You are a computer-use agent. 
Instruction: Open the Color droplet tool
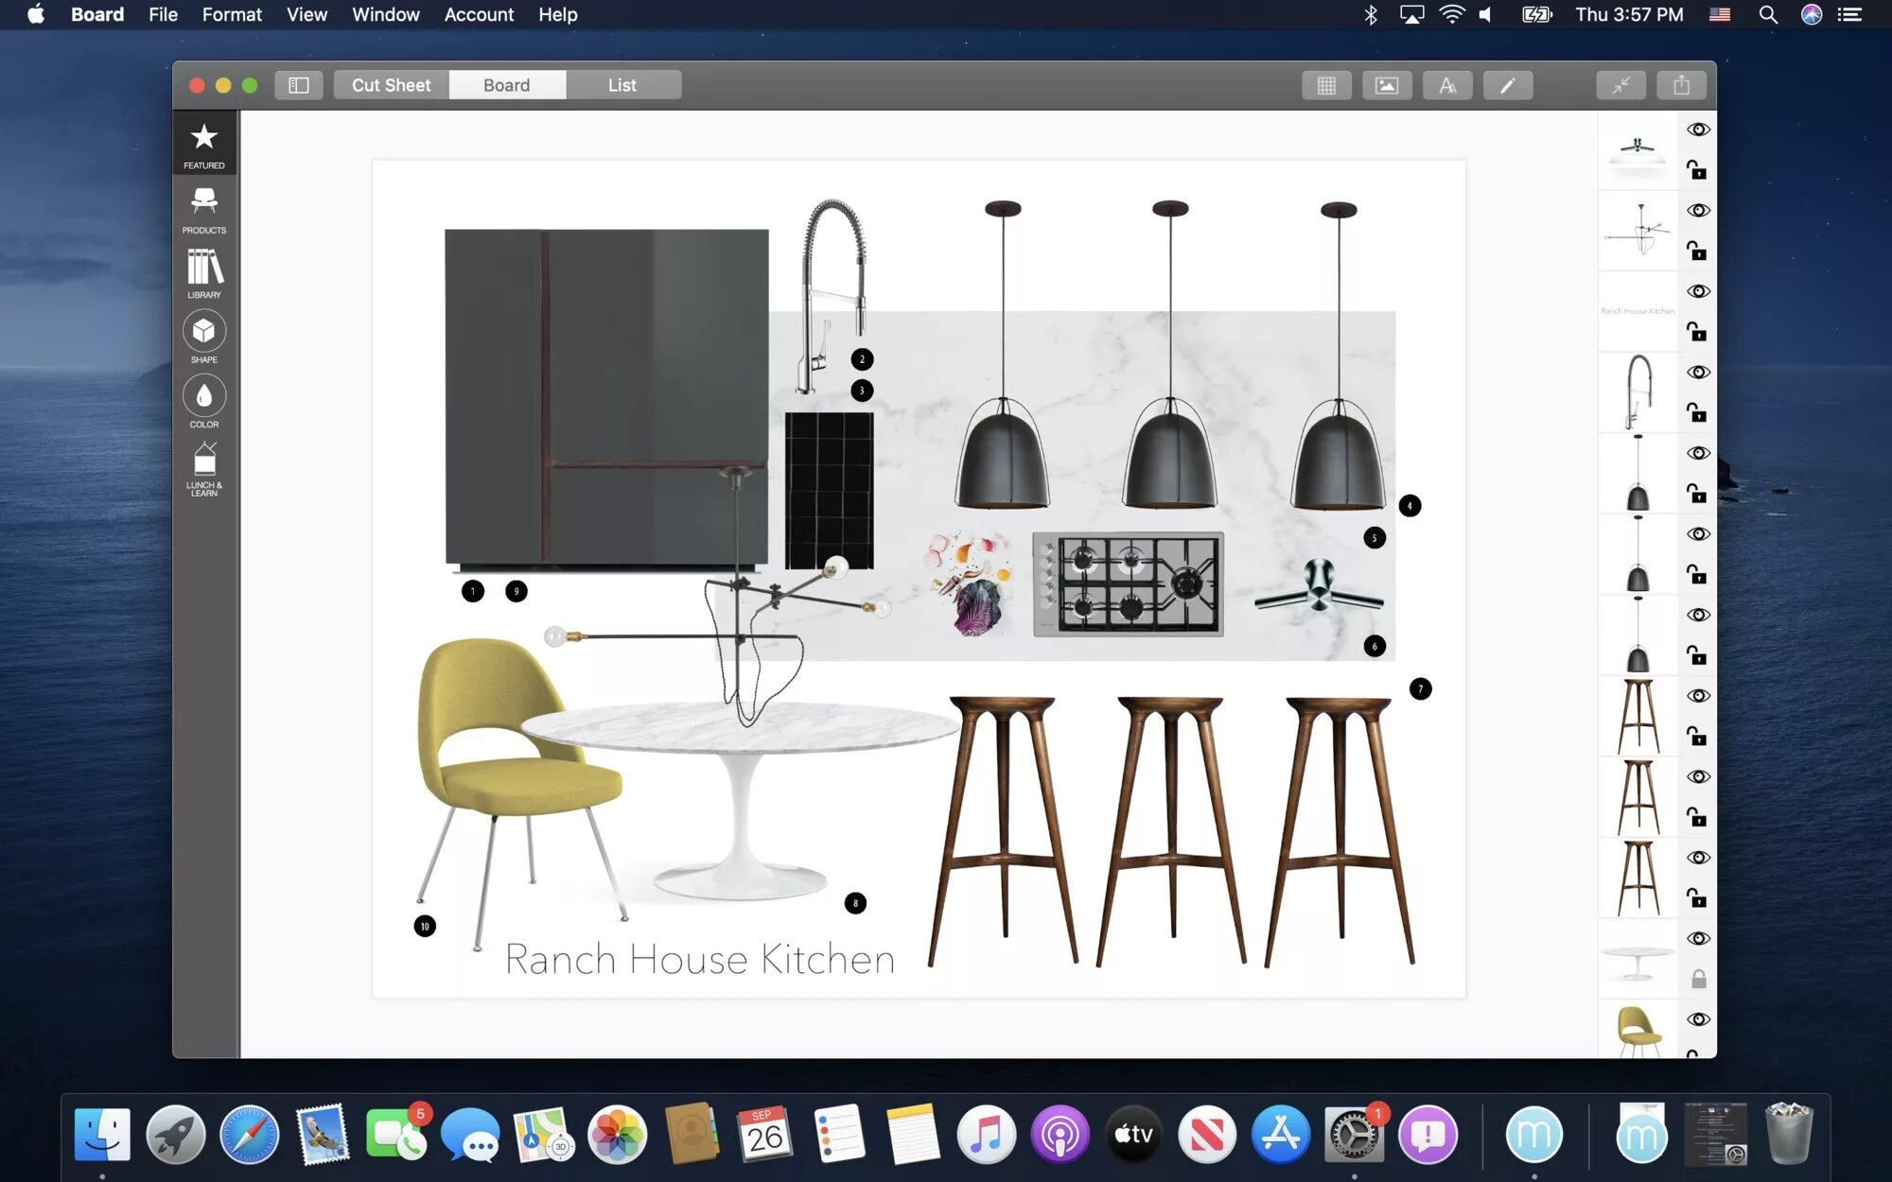pyautogui.click(x=203, y=401)
